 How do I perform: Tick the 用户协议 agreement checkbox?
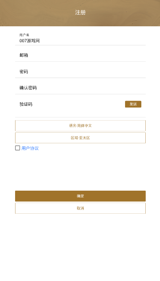(17, 148)
